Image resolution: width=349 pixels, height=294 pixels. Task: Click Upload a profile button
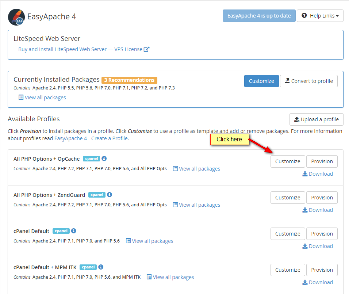316,119
